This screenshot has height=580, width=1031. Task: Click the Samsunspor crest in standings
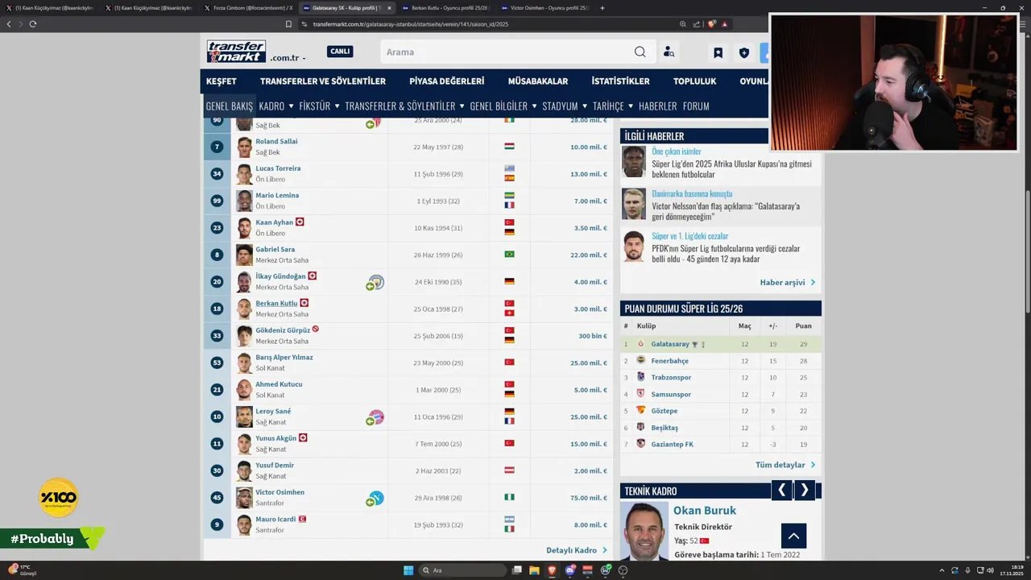click(641, 394)
